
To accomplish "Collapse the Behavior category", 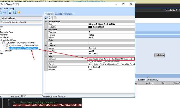I will [x=46, y=30].
